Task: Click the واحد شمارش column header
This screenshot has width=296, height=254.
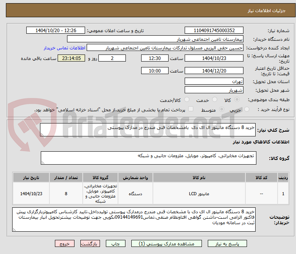Action: click(x=135, y=178)
